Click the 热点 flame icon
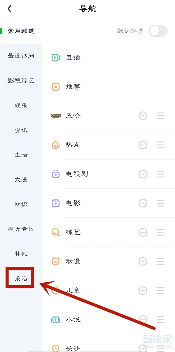The image size is (175, 352). tap(55, 145)
